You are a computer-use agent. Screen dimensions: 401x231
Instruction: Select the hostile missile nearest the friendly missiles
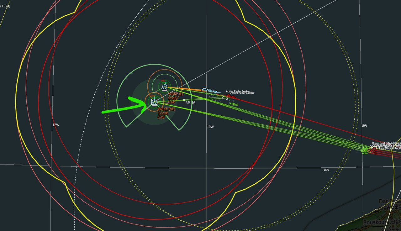click(228, 96)
